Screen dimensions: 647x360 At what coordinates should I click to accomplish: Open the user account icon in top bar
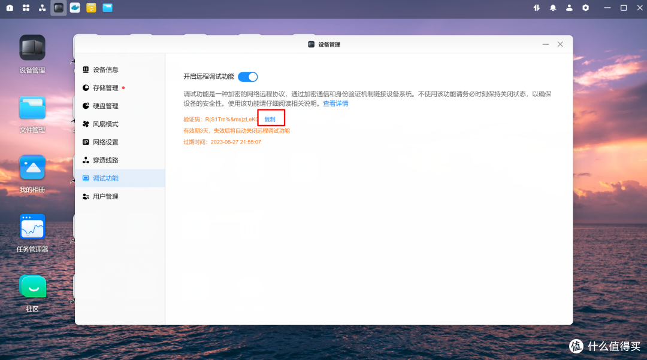(x=570, y=8)
